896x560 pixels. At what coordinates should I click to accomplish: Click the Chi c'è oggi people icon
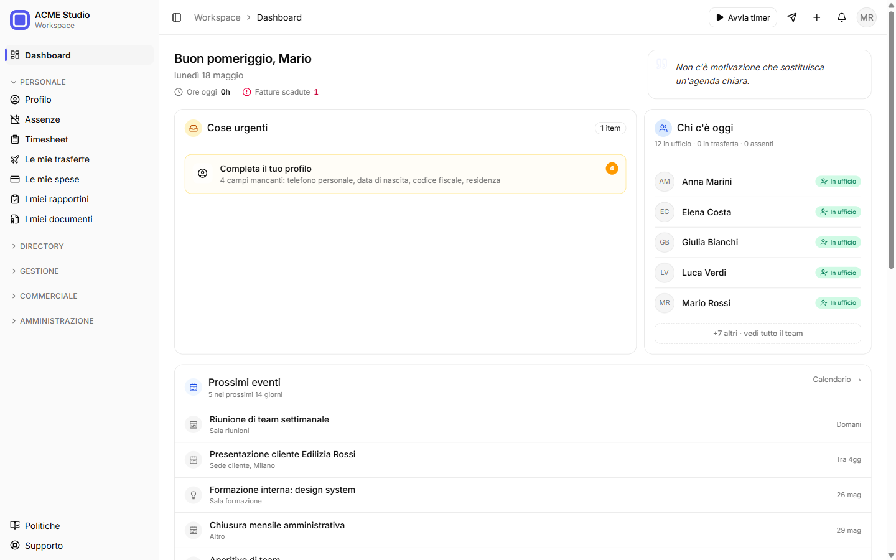click(x=663, y=128)
